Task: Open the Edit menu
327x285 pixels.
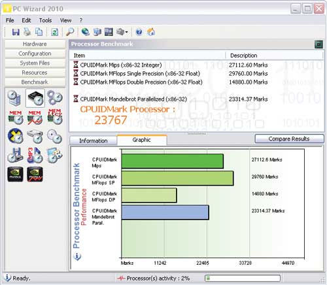Action: 26,20
